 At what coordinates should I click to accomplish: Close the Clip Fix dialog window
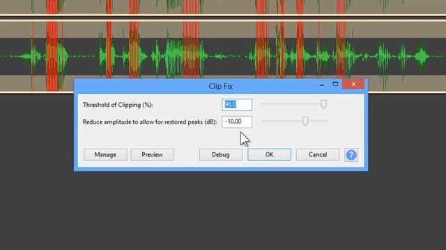(x=353, y=84)
